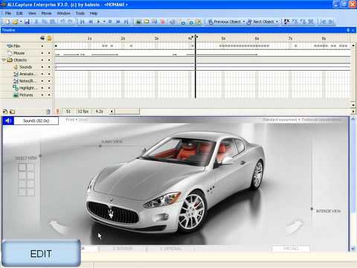Click the add layer icon below track list
This screenshot has width=357, height=268.
click(x=5, y=112)
